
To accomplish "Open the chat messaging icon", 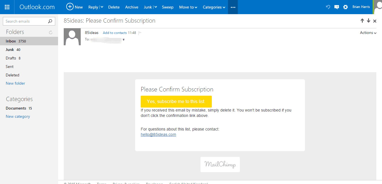I will [x=337, y=7].
